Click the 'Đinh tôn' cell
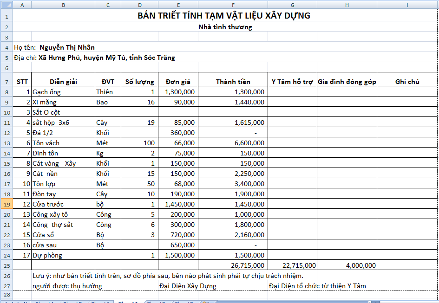This screenshot has width=439, height=303. [x=63, y=153]
